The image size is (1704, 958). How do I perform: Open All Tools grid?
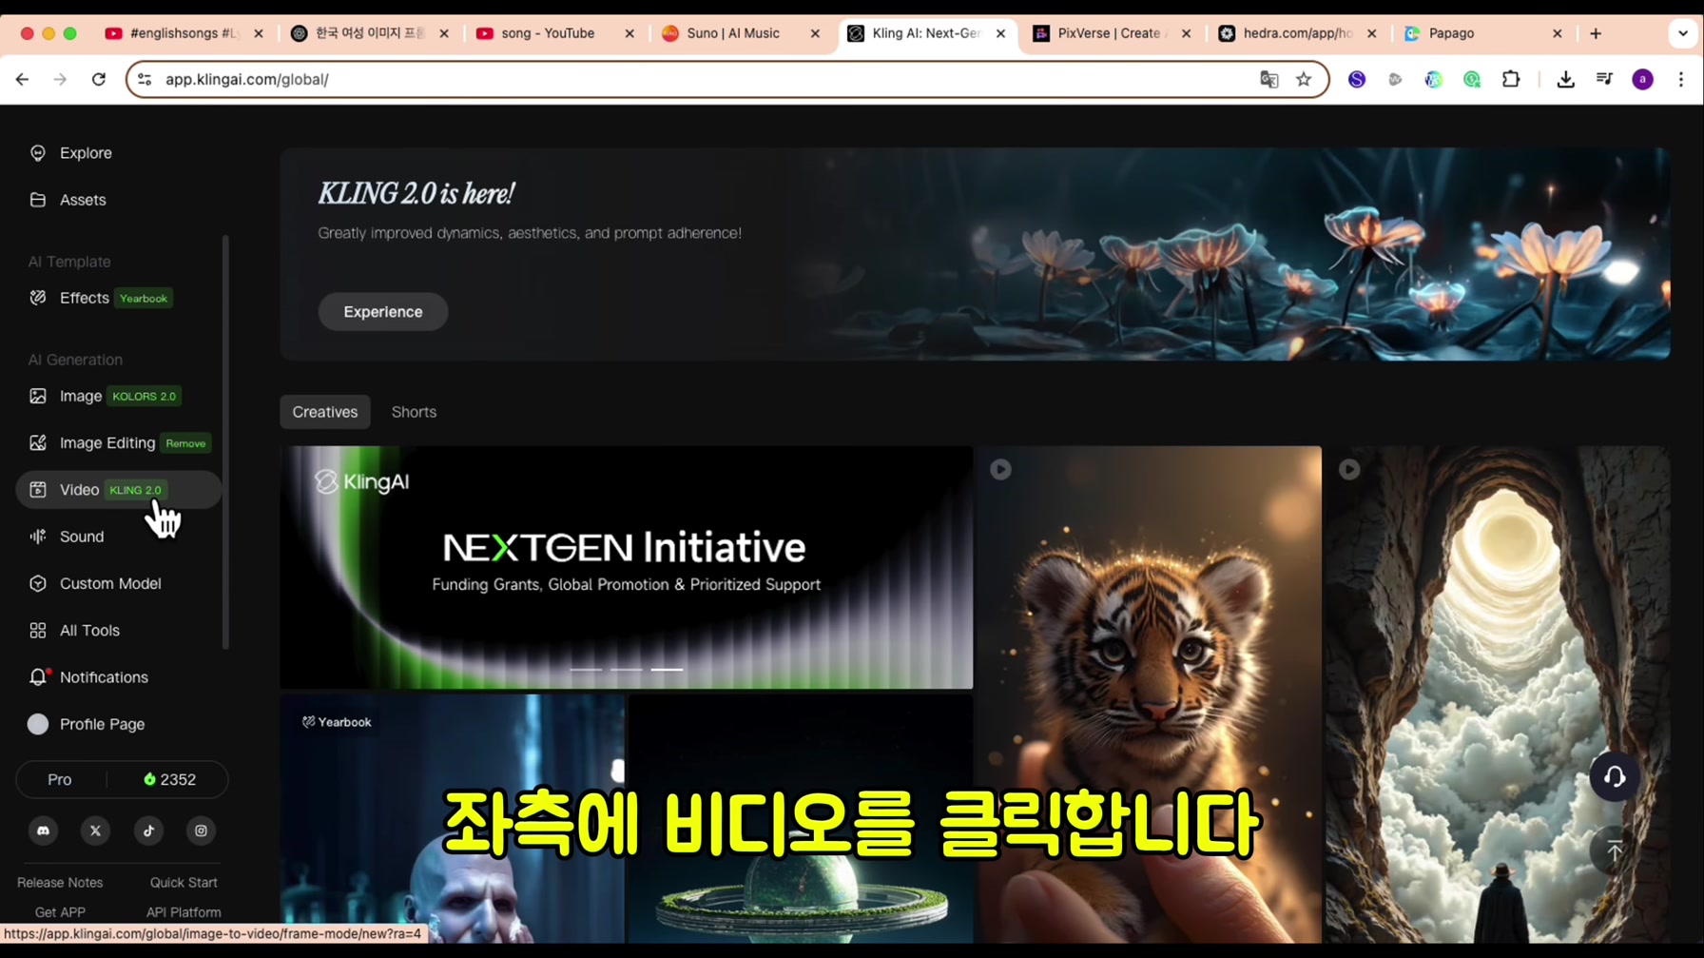point(74,630)
